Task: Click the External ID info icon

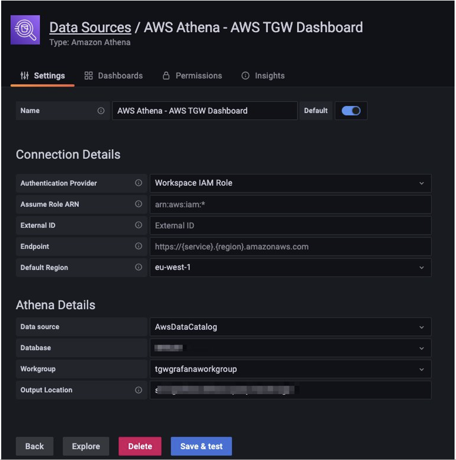Action: [x=138, y=225]
